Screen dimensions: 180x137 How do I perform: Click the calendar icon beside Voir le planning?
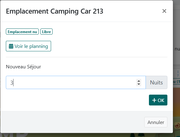[11, 46]
